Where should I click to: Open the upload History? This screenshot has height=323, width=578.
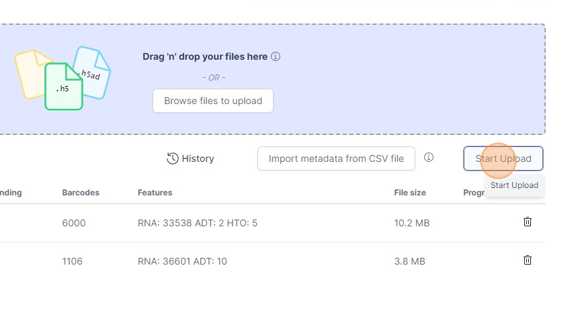point(190,158)
